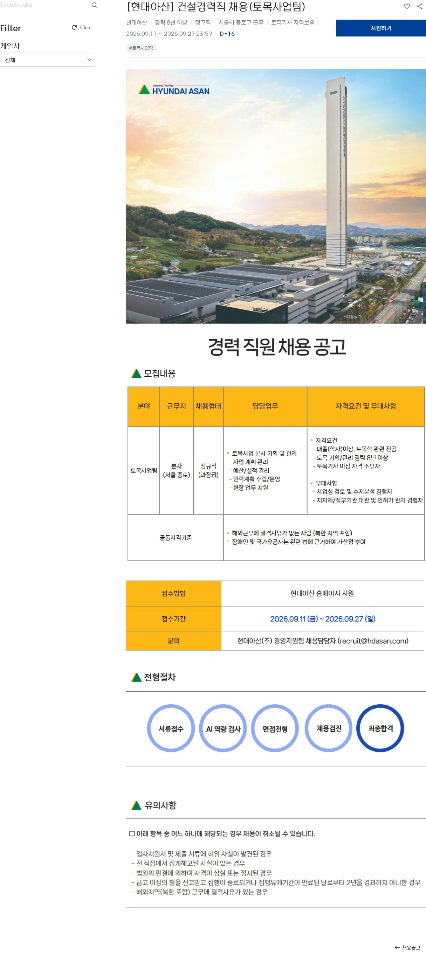
Task: Click the 최종합격 step circle
Action: tap(380, 728)
